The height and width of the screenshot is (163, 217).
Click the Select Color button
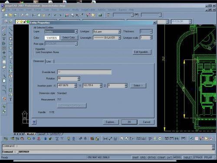click(69, 38)
